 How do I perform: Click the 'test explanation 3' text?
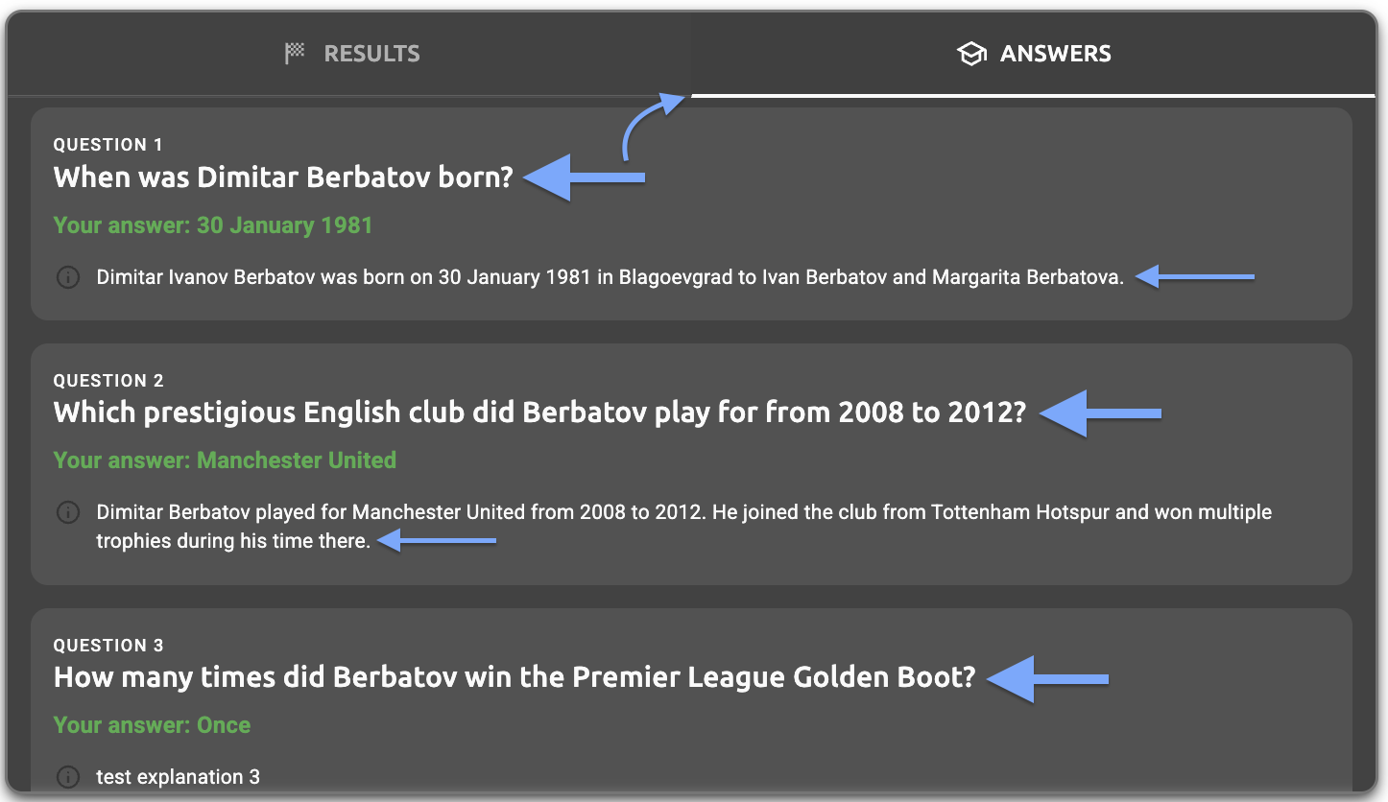pos(178,777)
